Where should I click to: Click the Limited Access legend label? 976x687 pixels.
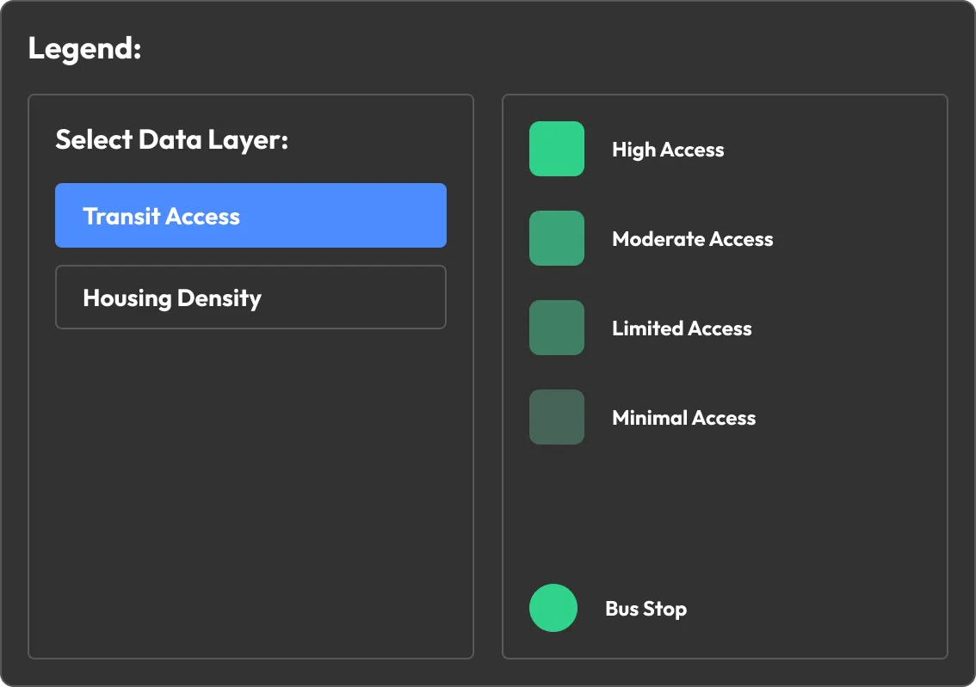[682, 328]
